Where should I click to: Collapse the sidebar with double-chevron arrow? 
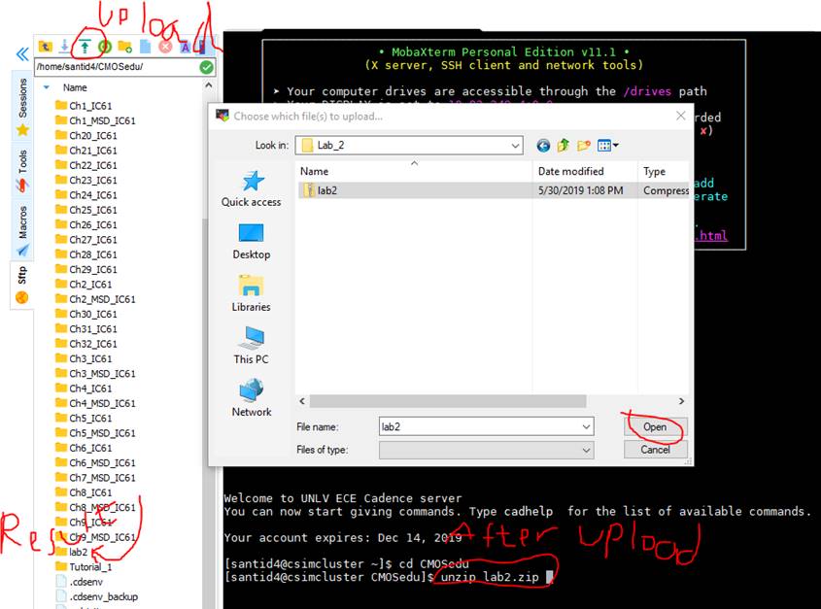[22, 54]
